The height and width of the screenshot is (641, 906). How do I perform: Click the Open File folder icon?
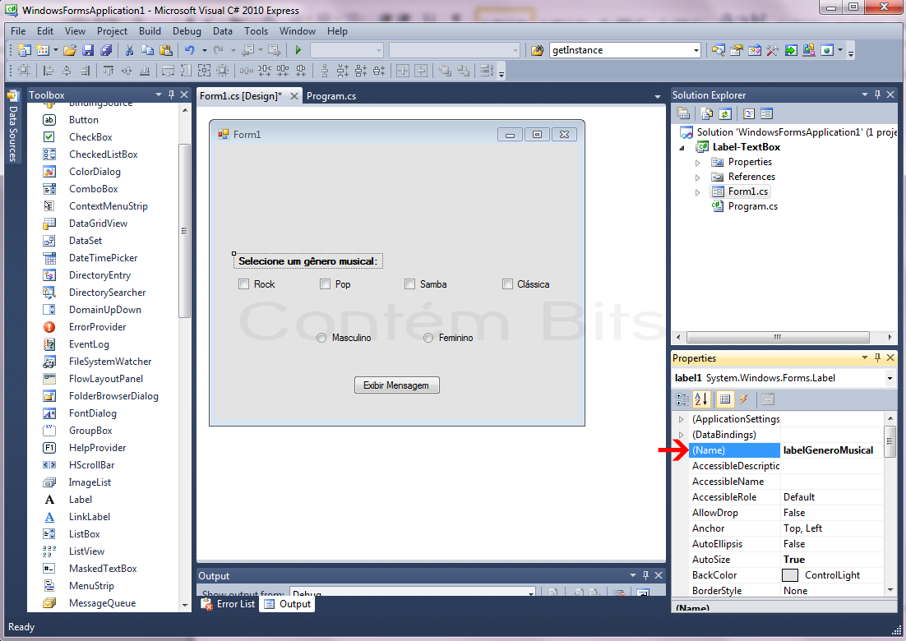(70, 50)
